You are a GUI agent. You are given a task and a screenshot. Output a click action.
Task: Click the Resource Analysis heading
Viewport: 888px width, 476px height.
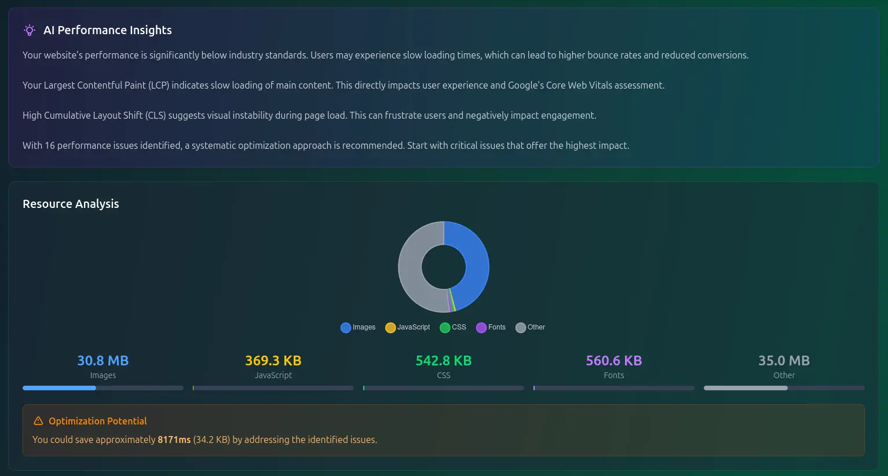71,204
